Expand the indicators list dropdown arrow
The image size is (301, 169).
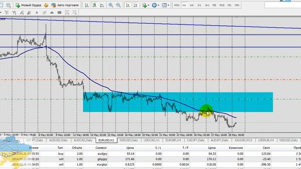tap(149, 5)
